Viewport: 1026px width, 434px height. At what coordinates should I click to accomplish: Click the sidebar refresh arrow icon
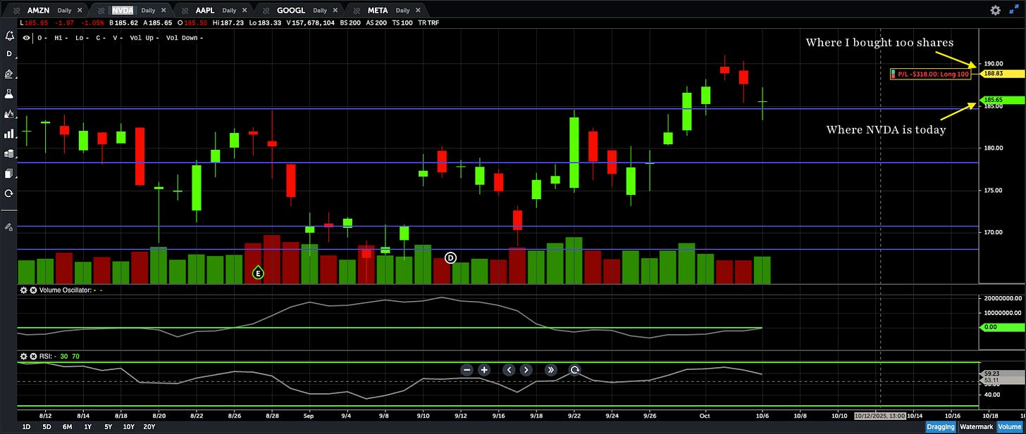point(9,193)
